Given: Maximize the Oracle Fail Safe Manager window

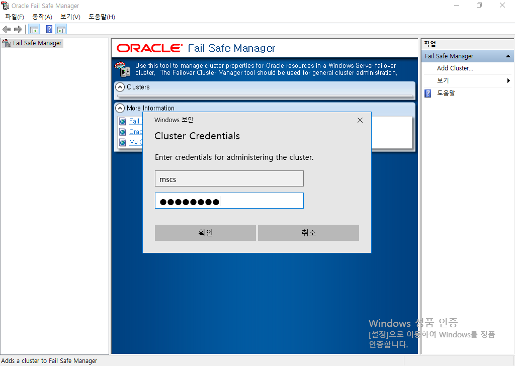Looking at the screenshot, I should click(x=479, y=5).
